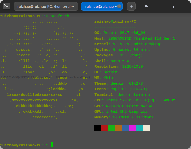Click the blue color block
191x149 pixels.
(126, 128)
